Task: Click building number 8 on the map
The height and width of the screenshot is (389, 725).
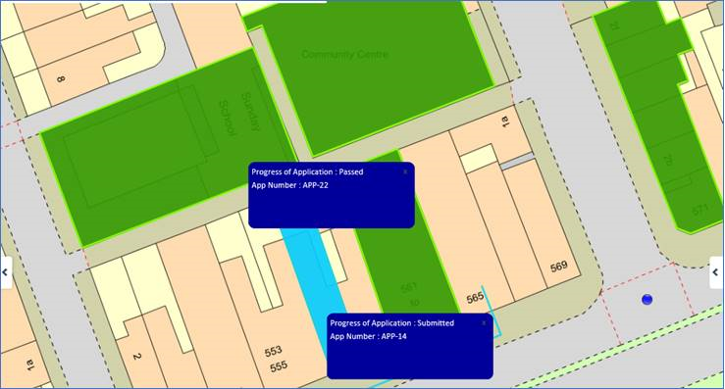Action: [60, 79]
